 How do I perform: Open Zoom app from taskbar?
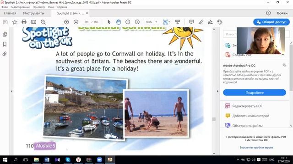[x=99, y=160]
